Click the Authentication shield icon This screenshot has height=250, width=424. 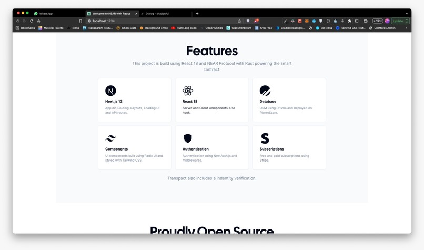pos(188,138)
